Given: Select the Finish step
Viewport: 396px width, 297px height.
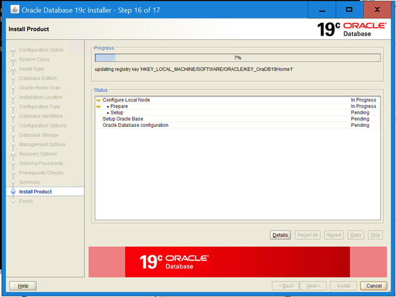Looking at the screenshot, I should (26, 201).
